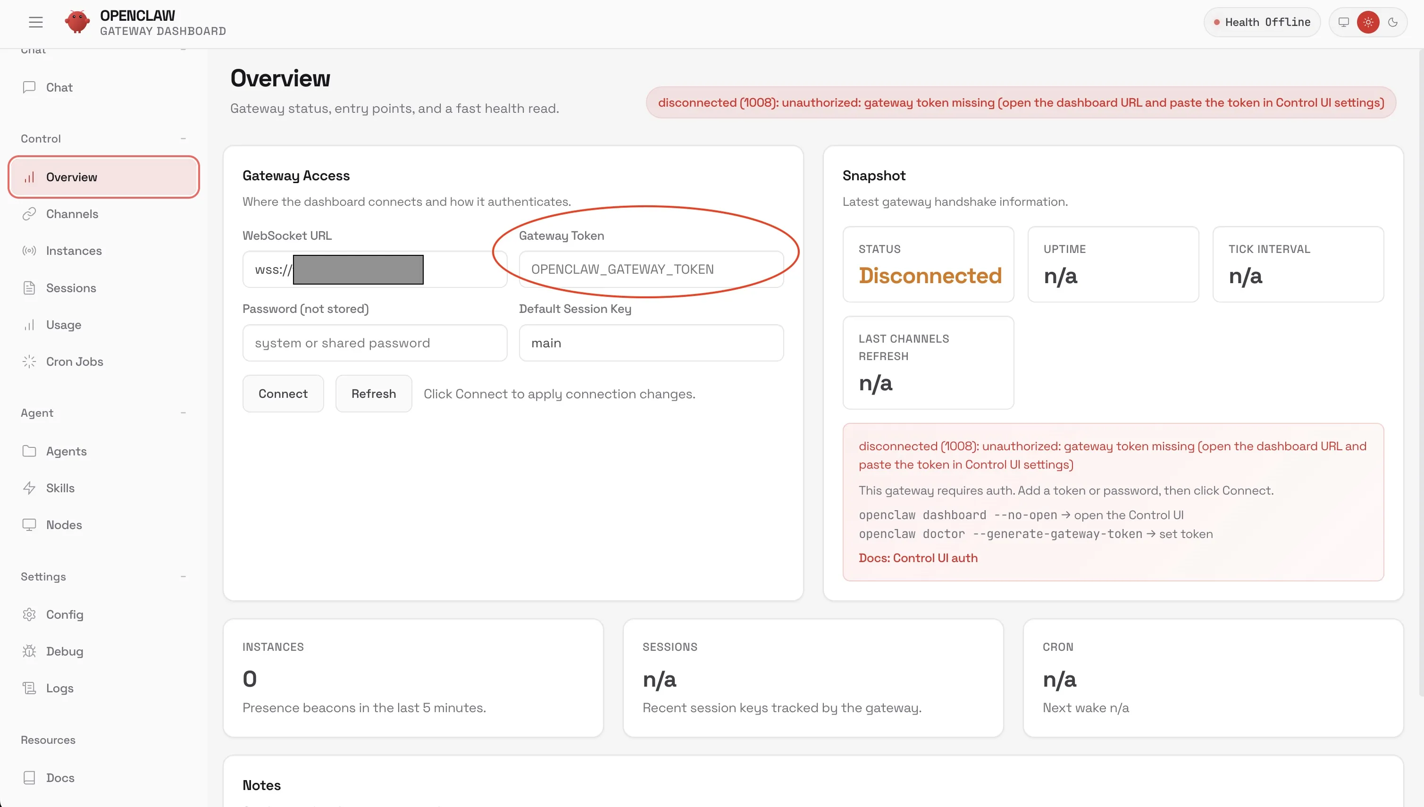
Task: Open the Chat section
Action: point(59,87)
